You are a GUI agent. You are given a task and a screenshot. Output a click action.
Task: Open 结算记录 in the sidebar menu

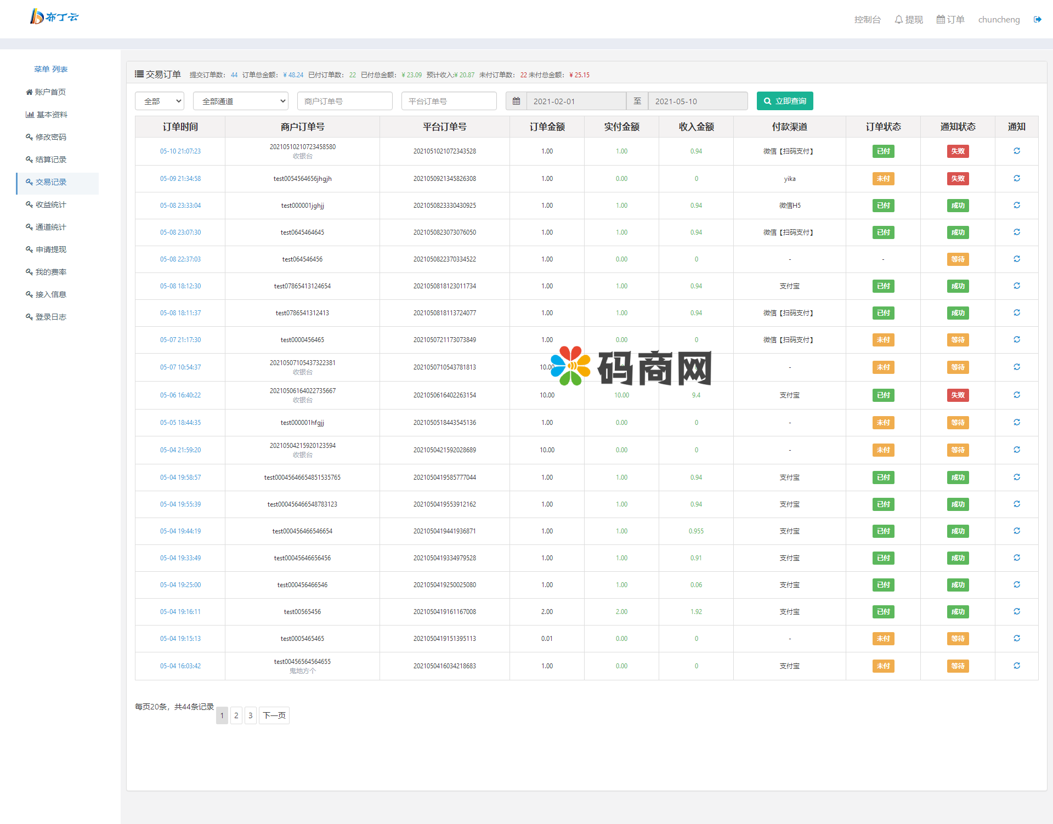pyautogui.click(x=51, y=160)
